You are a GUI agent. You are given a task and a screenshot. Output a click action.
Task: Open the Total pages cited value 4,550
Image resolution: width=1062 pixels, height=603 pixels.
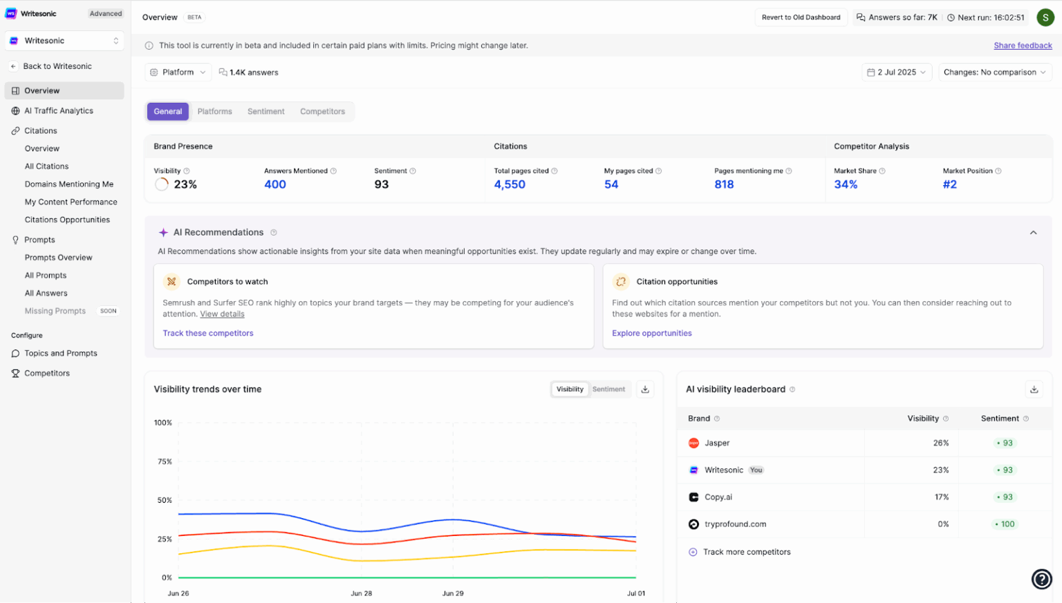coord(510,184)
